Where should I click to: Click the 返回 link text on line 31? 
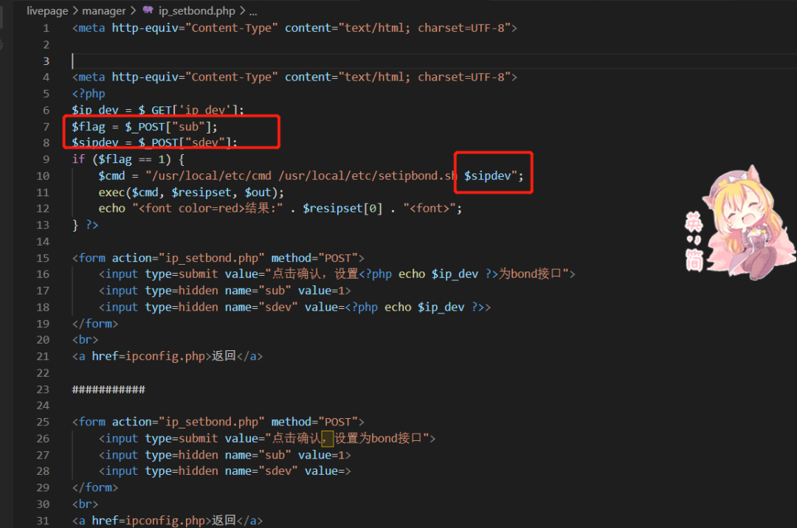point(224,521)
